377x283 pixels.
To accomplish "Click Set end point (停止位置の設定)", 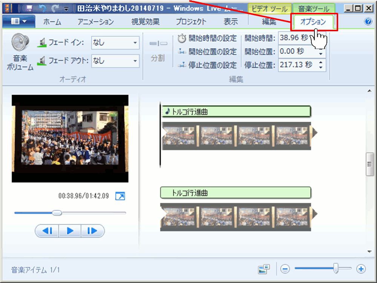I will pyautogui.click(x=207, y=65).
